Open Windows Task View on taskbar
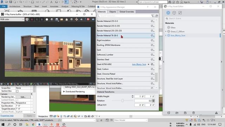The image size is (225, 127). 21,125
